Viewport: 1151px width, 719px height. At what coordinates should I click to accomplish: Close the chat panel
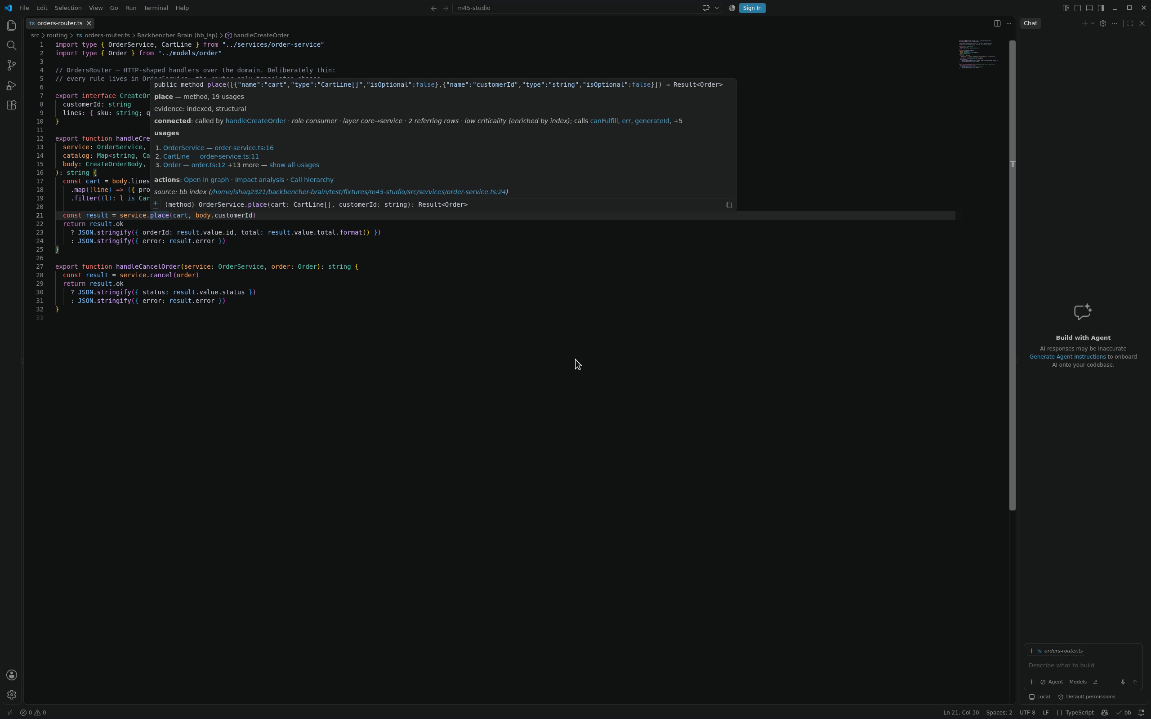[x=1142, y=23]
